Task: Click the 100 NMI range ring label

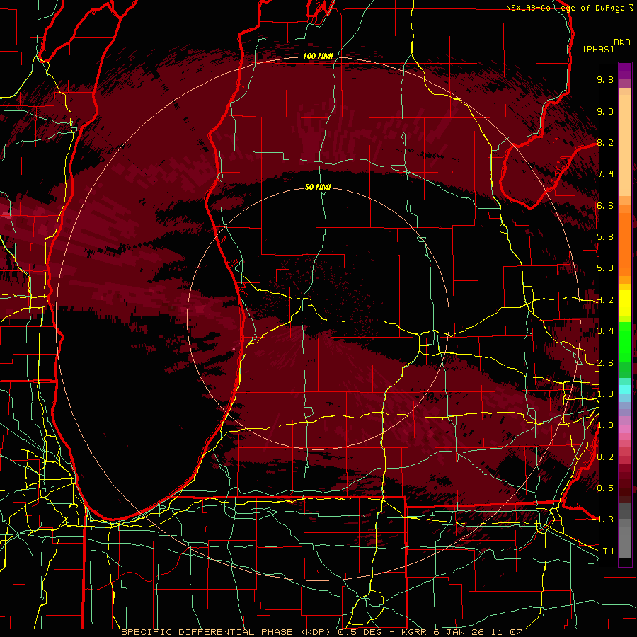Action: pos(318,56)
